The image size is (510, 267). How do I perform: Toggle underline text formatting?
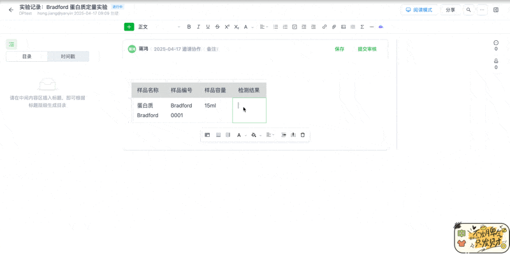pos(208,27)
